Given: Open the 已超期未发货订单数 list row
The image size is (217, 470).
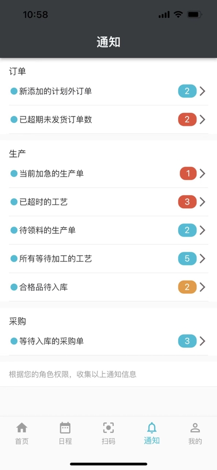Looking at the screenshot, I should pyautogui.click(x=108, y=120).
